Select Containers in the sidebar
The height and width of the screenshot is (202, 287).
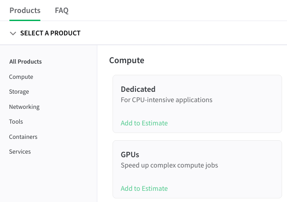pyautogui.click(x=23, y=137)
